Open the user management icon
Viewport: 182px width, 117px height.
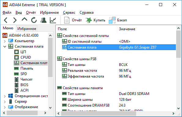click(43, 20)
